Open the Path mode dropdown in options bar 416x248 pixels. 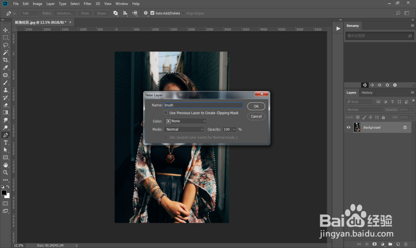coord(30,13)
